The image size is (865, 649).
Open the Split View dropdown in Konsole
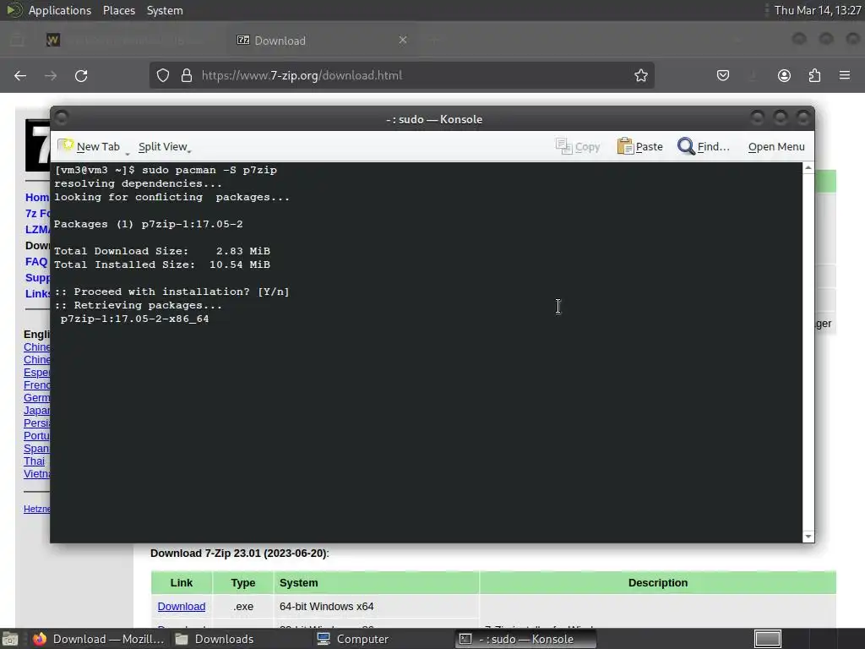165,147
